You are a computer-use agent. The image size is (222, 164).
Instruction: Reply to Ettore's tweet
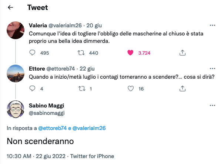(32, 89)
